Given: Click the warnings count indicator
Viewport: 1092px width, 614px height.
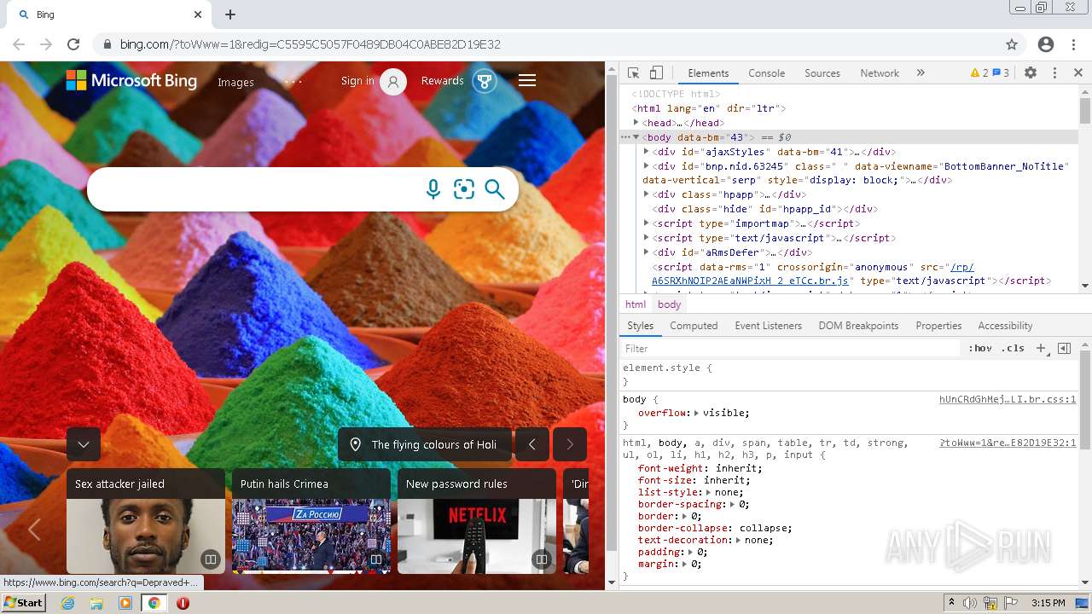Looking at the screenshot, I should 979,73.
